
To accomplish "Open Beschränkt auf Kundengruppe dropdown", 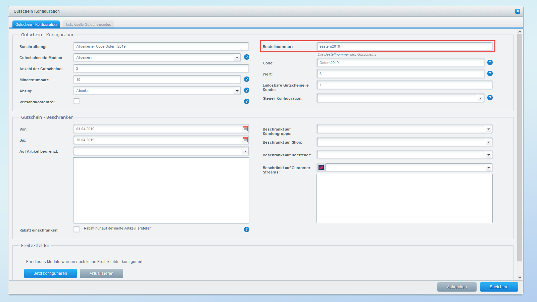I will coord(489,129).
